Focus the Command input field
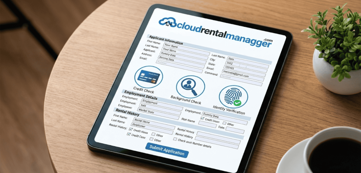Image resolution: width=361 pixels, height=173 pixels. pyautogui.click(x=241, y=80)
